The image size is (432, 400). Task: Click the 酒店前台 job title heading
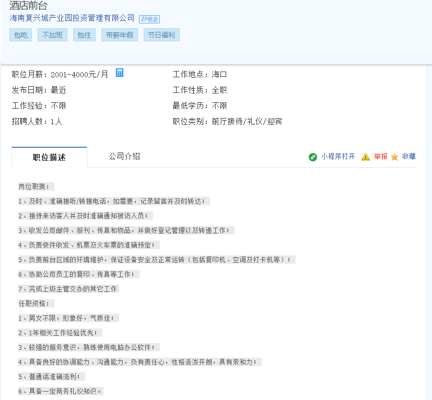click(x=28, y=6)
